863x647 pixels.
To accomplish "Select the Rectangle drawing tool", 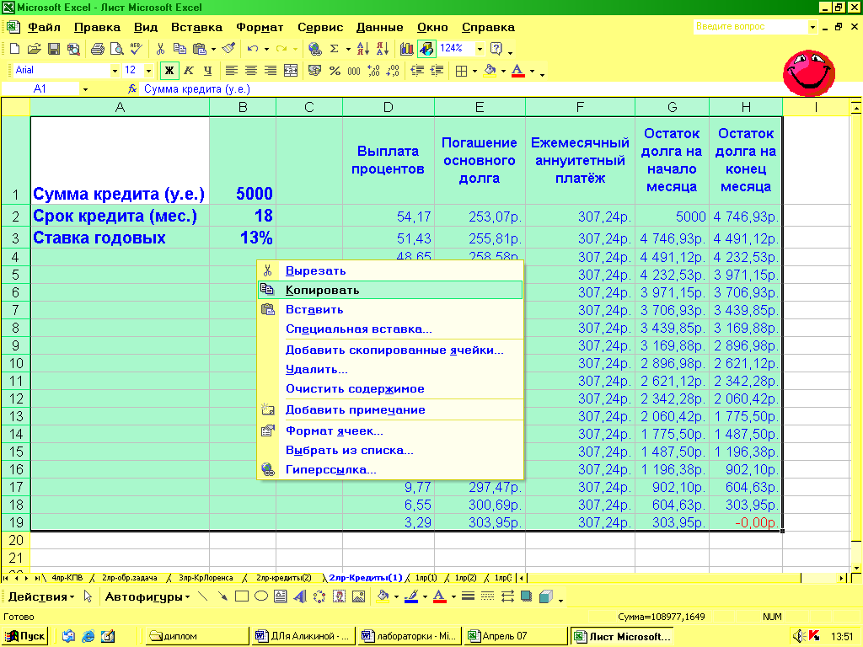I will [242, 597].
